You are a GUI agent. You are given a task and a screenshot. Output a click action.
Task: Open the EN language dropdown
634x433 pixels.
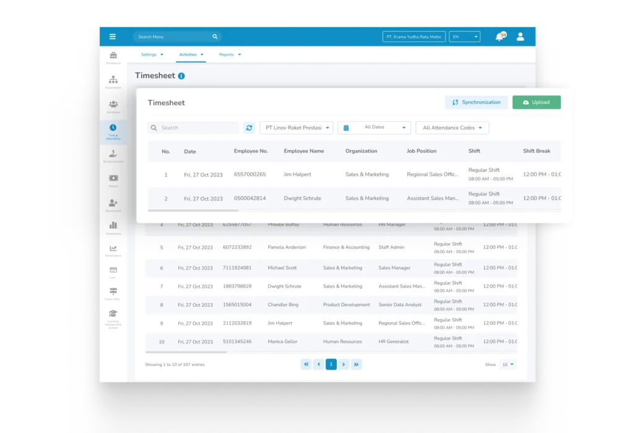click(464, 36)
